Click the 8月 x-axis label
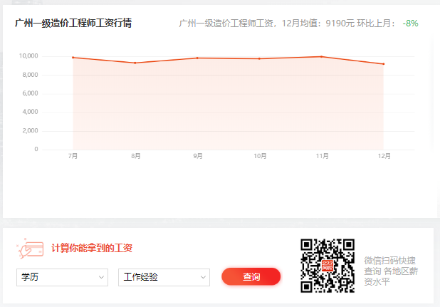 [x=136, y=156]
